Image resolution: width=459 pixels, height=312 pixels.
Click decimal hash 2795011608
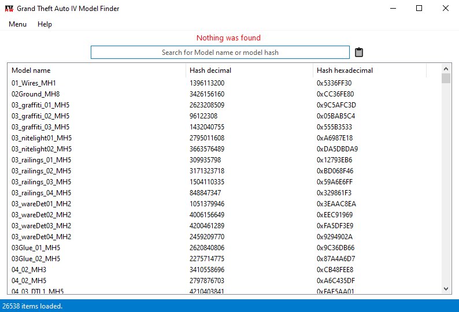[x=207, y=138]
